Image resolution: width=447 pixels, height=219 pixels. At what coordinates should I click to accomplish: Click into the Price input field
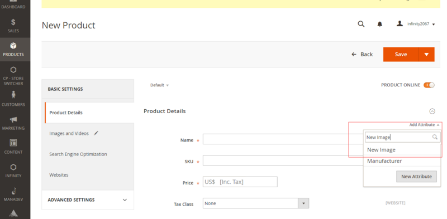tap(240, 182)
